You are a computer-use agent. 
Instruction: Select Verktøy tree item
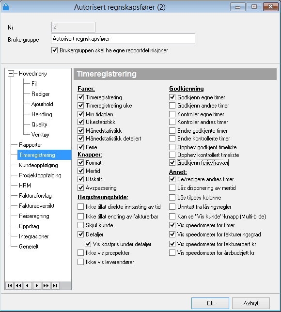tap(40, 135)
